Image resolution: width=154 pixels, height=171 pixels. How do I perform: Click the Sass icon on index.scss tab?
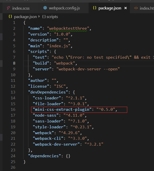pos(8,8)
